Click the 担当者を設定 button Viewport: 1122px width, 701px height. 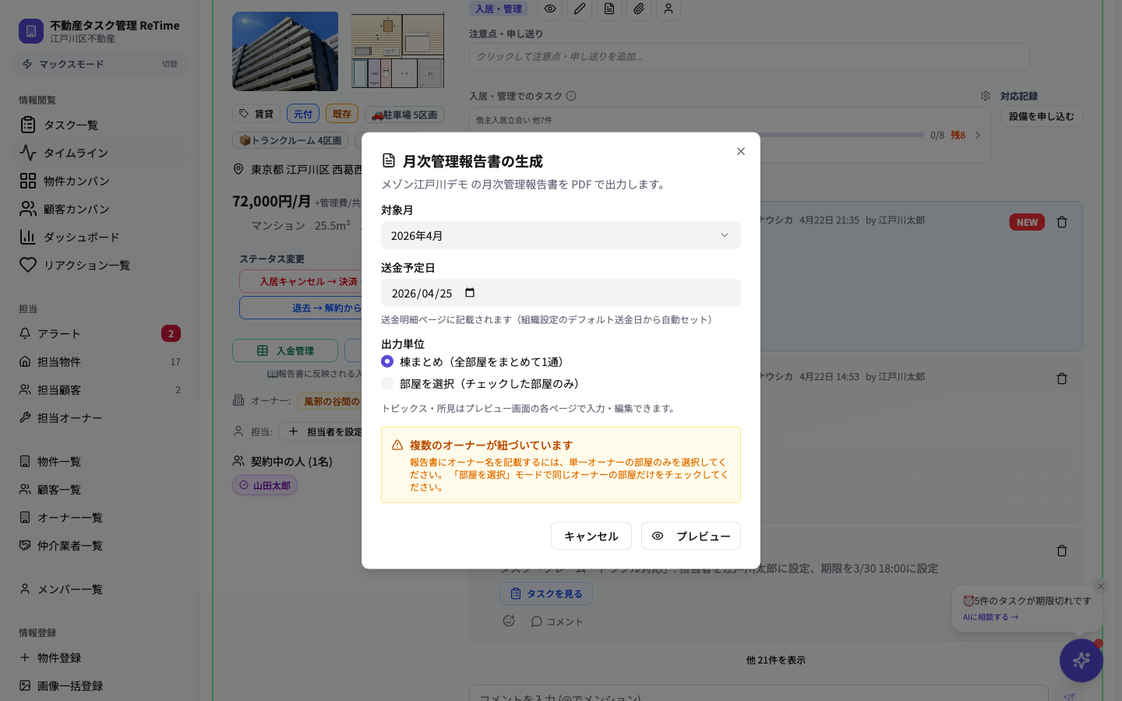pos(326,432)
